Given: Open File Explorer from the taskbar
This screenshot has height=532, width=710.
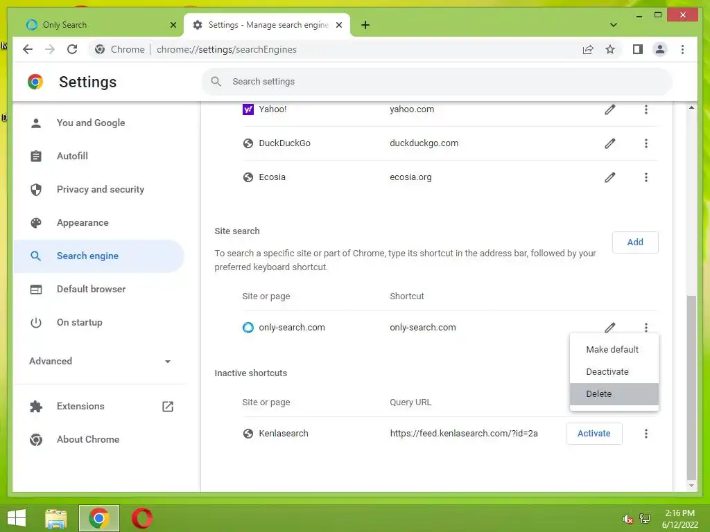Looking at the screenshot, I should (56, 518).
